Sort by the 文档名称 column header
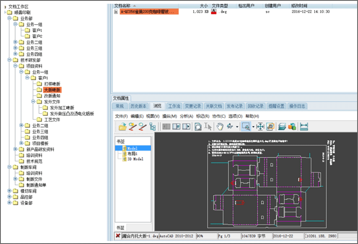Viewport: 358px width, 244px height. click(122, 6)
